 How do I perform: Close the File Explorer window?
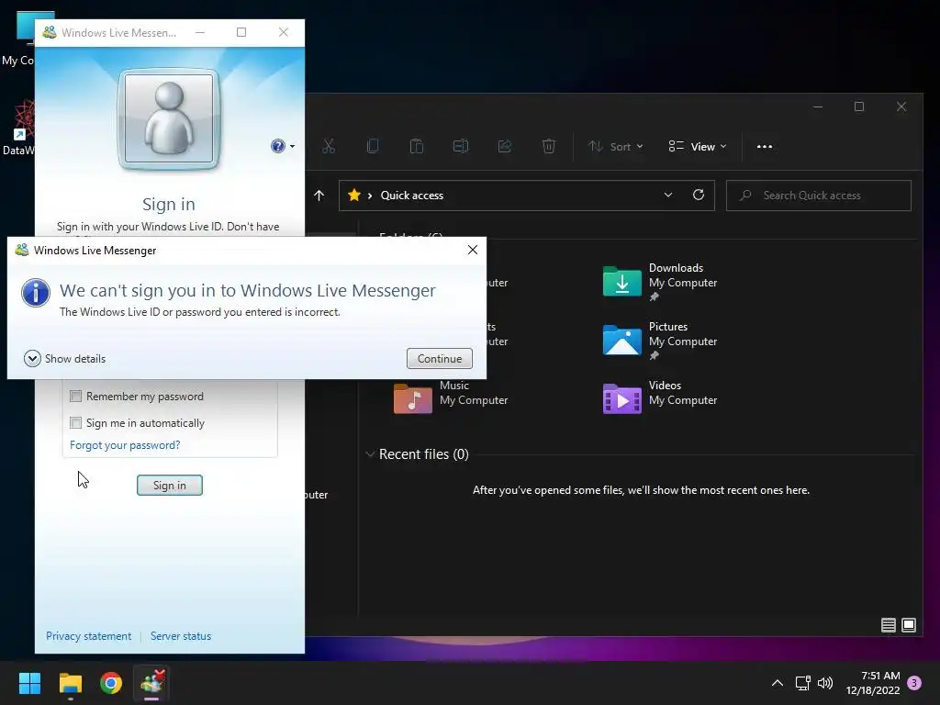(x=901, y=106)
